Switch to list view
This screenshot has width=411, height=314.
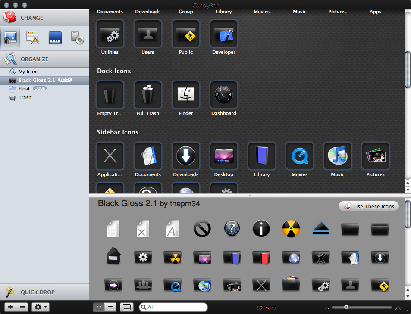pyautogui.click(x=110, y=307)
